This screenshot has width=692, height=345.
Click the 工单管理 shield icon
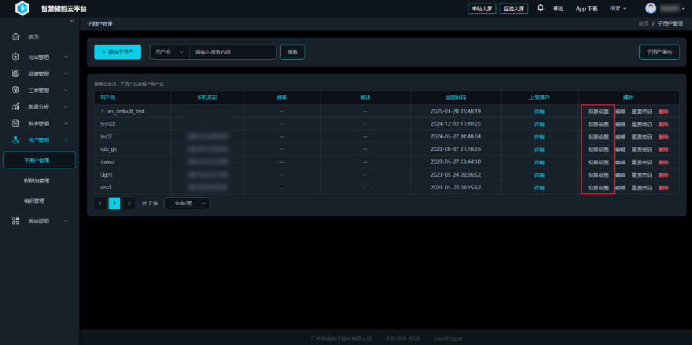point(16,90)
